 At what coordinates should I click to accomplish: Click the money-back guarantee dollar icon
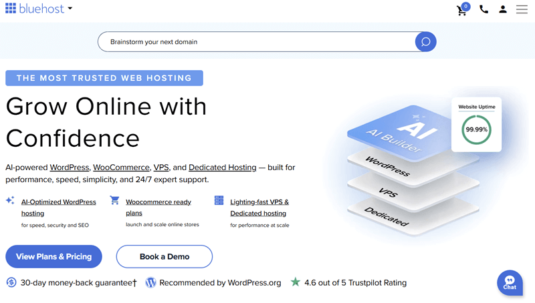click(11, 282)
